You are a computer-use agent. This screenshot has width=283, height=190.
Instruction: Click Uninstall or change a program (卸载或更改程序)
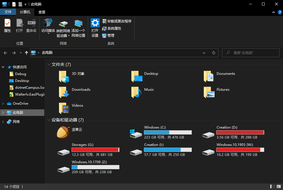tap(117, 21)
